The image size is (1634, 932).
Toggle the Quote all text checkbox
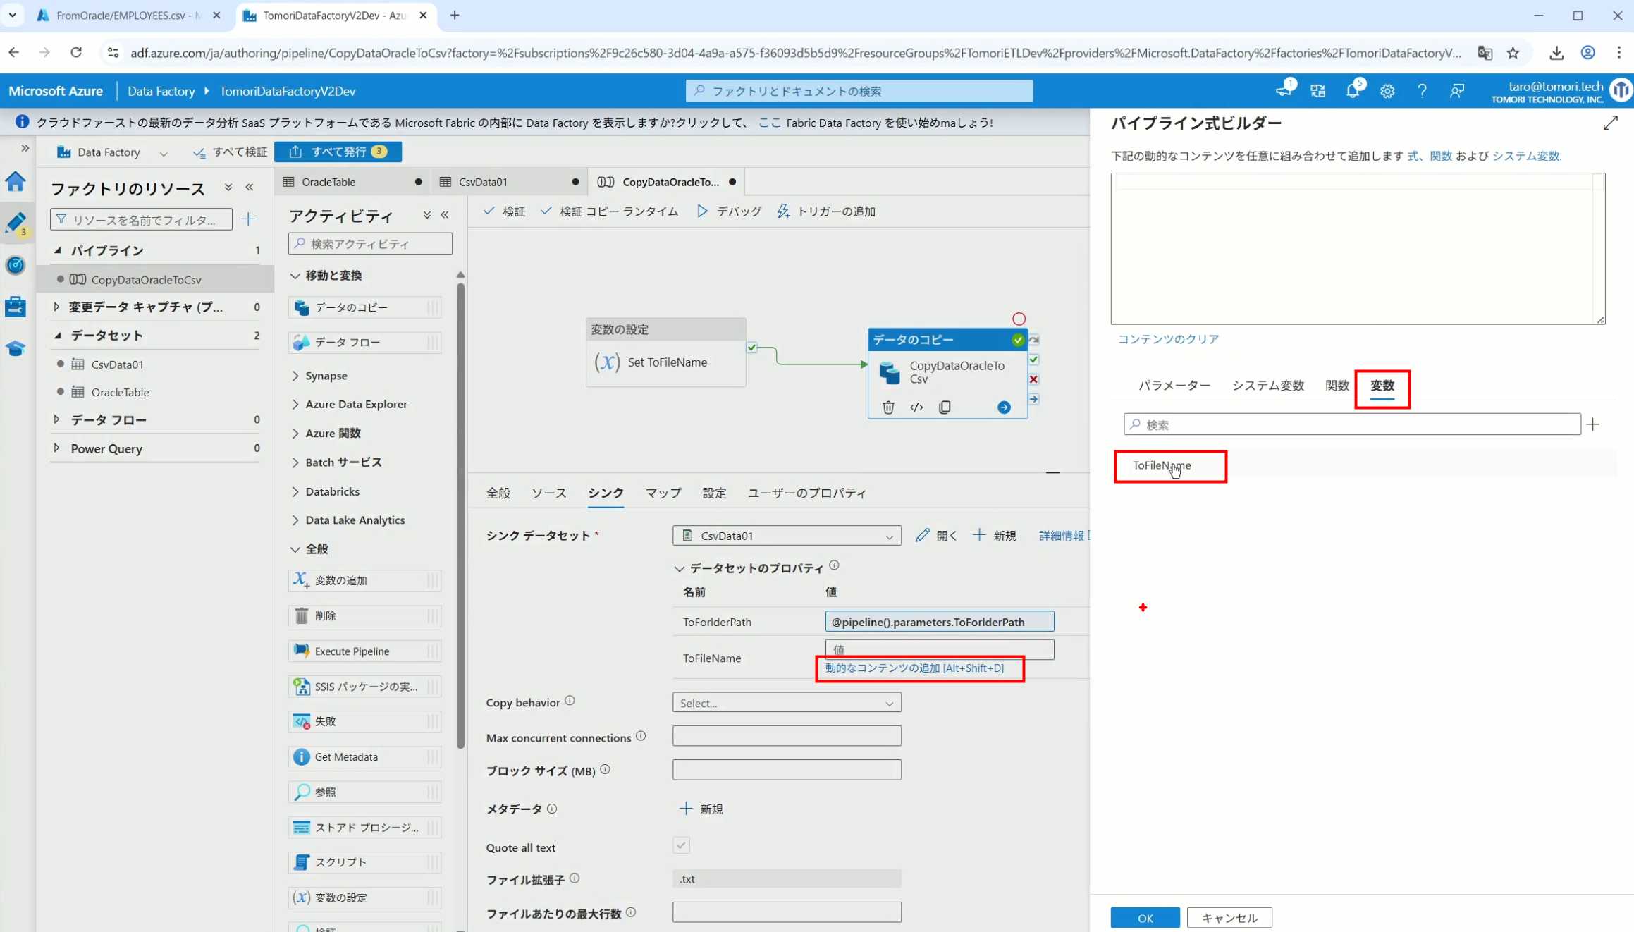click(681, 845)
